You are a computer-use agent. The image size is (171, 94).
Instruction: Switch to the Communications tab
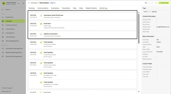coord(43,8)
